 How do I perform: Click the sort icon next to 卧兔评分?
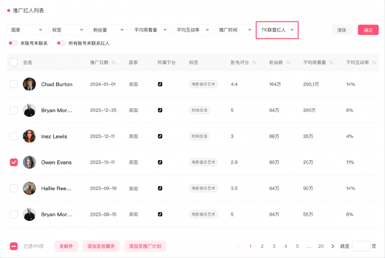(254, 62)
